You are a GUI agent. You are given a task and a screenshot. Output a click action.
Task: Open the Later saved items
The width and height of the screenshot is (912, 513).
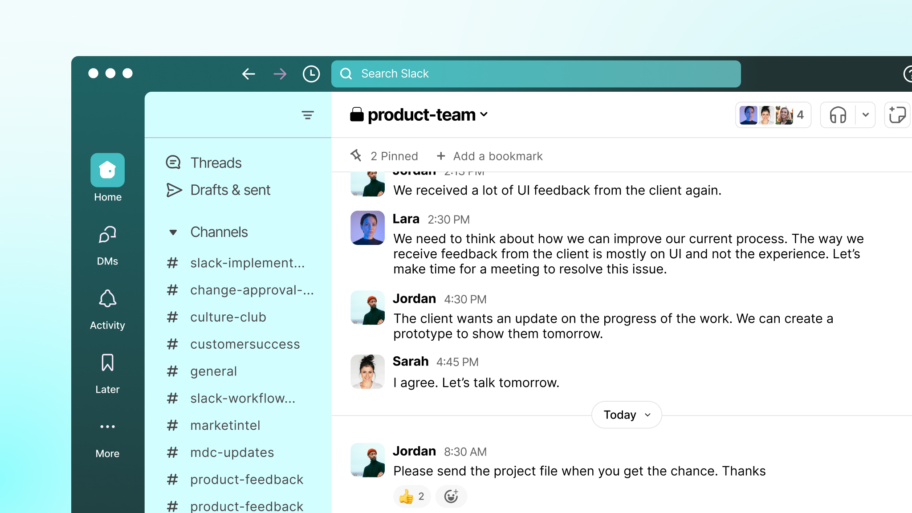click(x=107, y=363)
